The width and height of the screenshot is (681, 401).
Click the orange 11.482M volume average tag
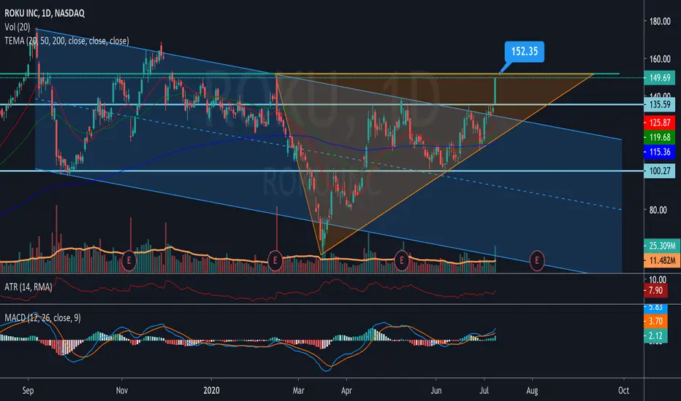click(661, 260)
